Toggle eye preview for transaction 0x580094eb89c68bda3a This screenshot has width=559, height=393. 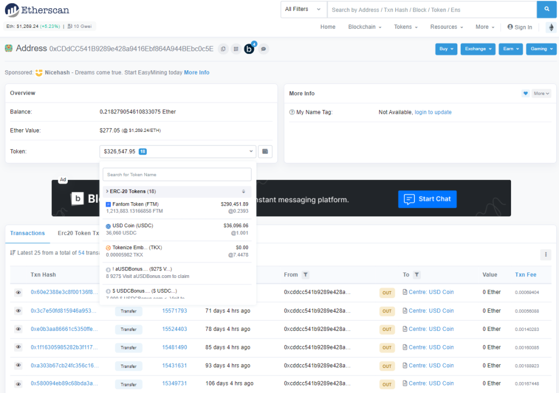[x=18, y=384]
